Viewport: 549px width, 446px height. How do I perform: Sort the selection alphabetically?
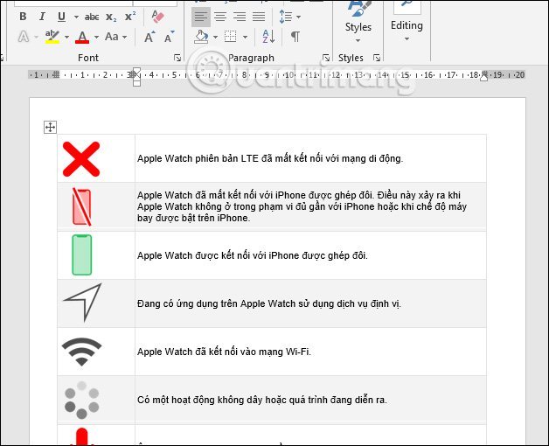pyautogui.click(x=268, y=37)
